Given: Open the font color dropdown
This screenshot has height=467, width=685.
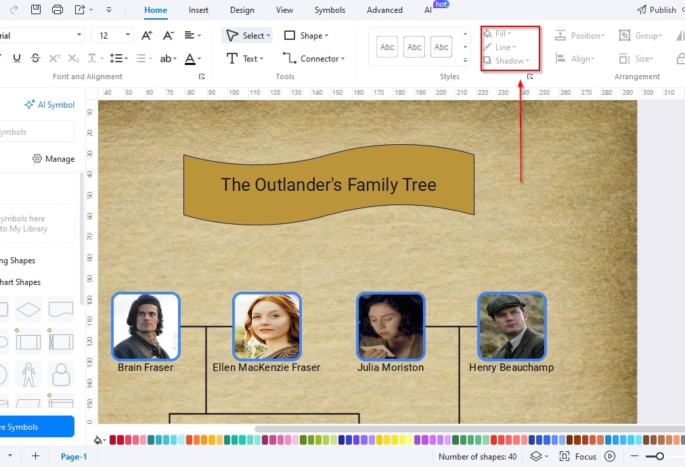Looking at the screenshot, I should tap(193, 58).
